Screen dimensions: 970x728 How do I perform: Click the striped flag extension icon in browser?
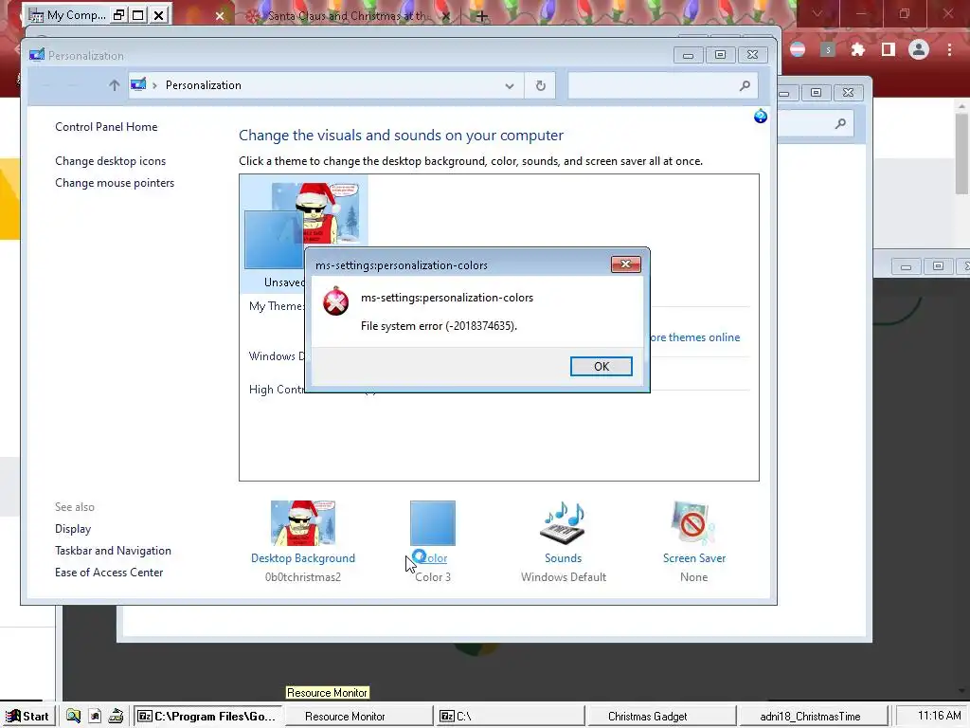point(798,49)
